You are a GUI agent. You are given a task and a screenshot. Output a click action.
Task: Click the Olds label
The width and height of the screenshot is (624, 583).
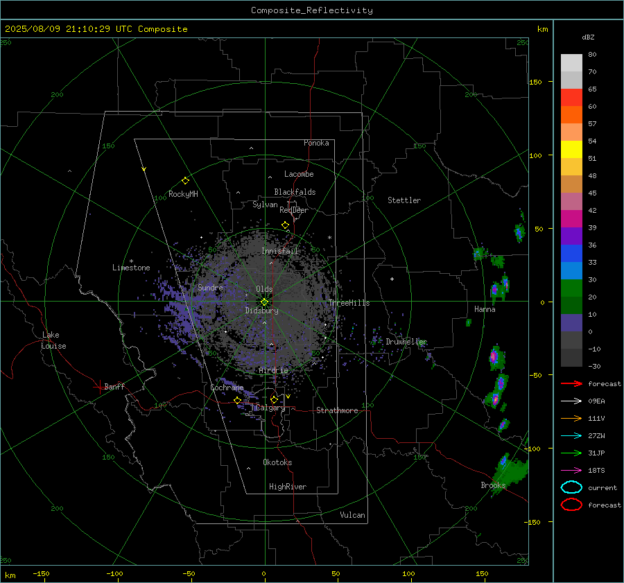[x=264, y=289]
